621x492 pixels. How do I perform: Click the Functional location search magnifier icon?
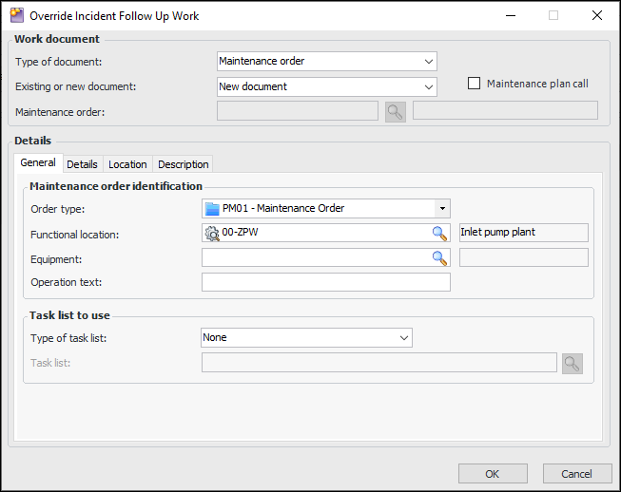(439, 233)
